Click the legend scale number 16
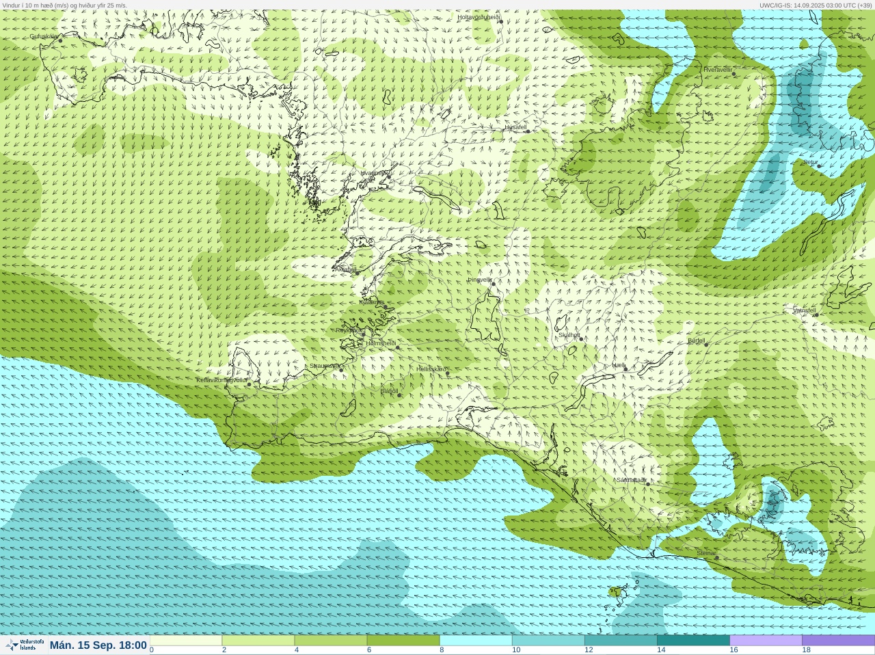This screenshot has height=655, width=875. tap(733, 650)
